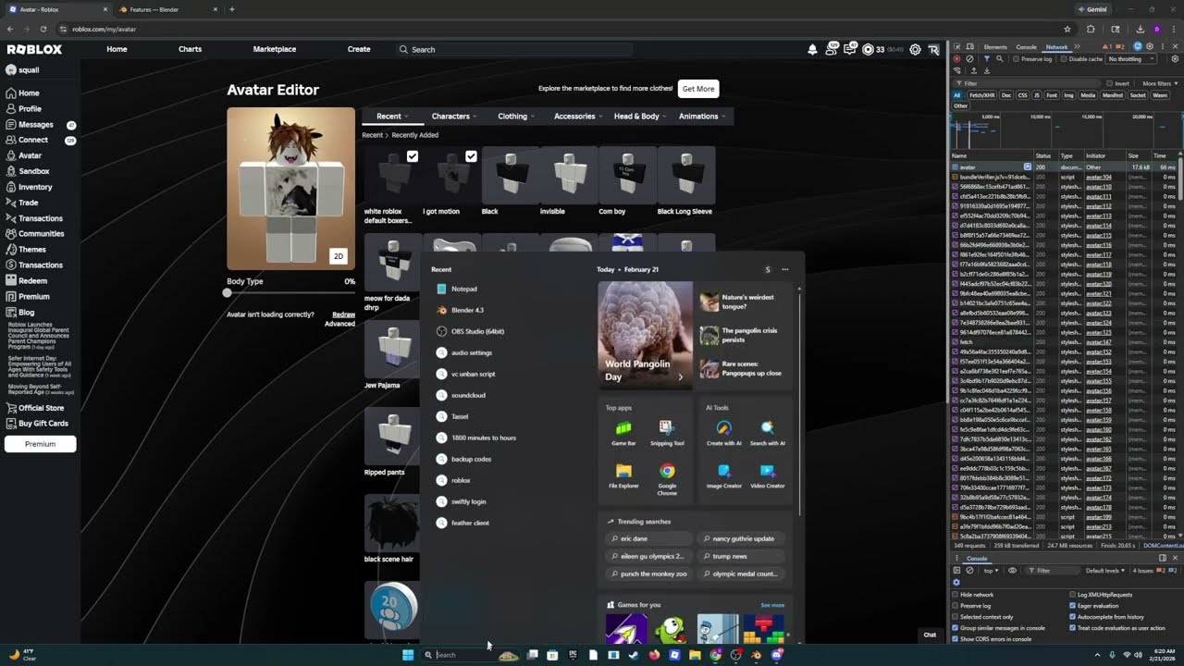Stop recording network log red button
This screenshot has width=1184, height=666.
[956, 59]
